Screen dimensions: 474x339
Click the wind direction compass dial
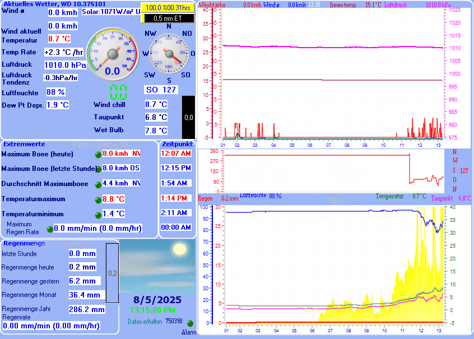[169, 54]
